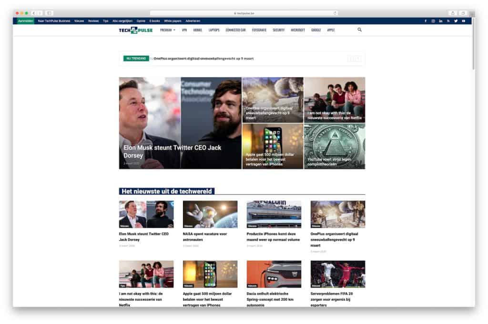The image size is (488, 324).
Task: Click Het nieuwste uit de techwereld heading
Action: [x=166, y=192]
